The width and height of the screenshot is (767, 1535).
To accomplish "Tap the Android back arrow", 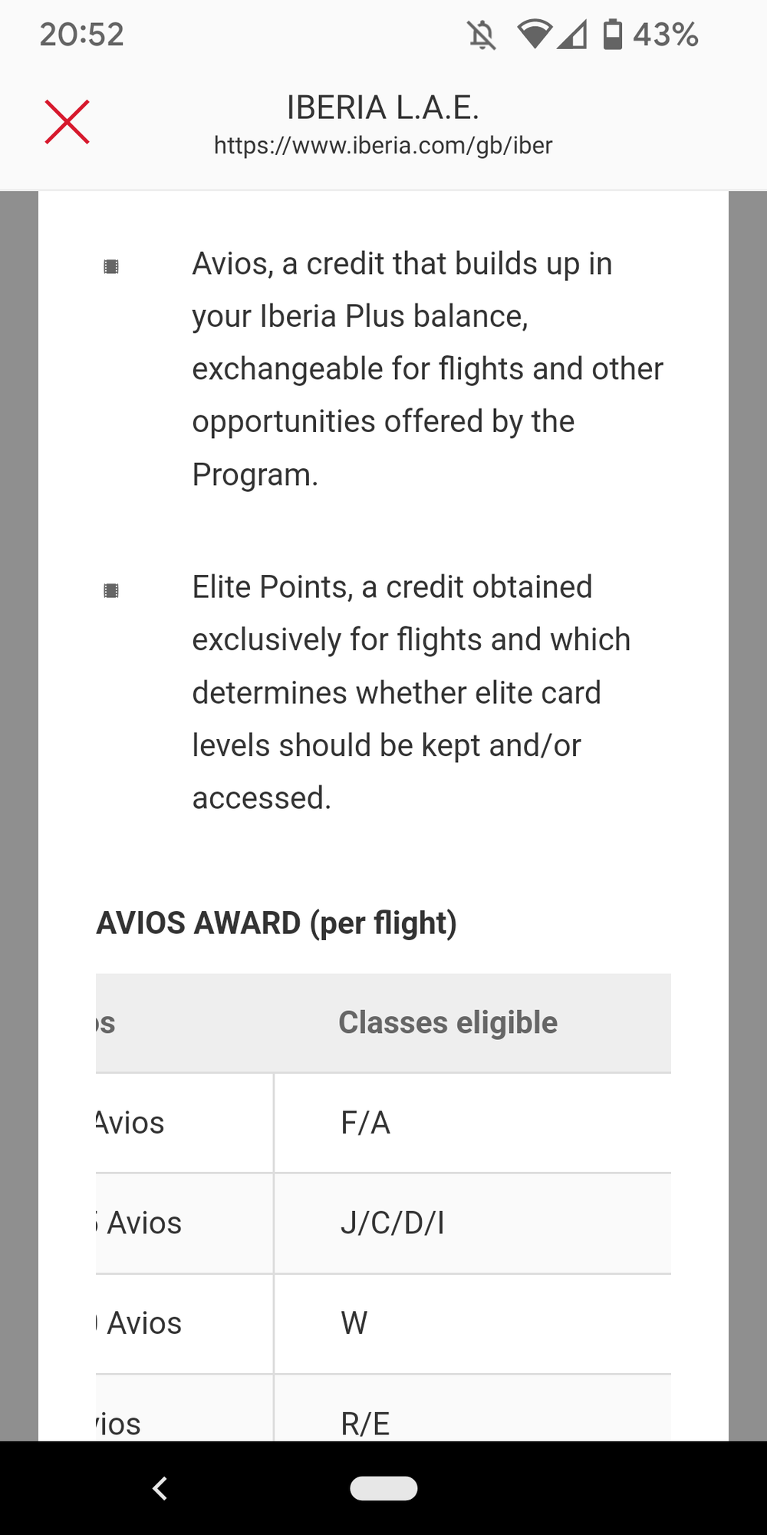I will tap(160, 1488).
